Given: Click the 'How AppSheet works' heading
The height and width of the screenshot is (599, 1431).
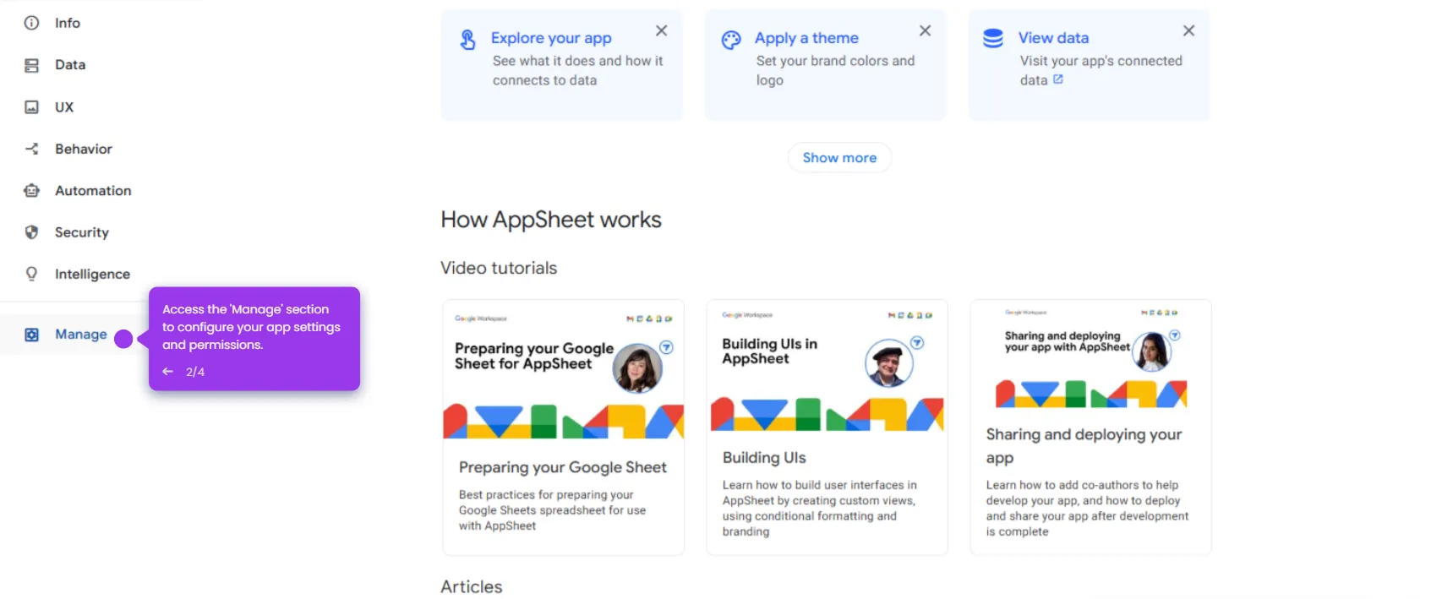Looking at the screenshot, I should (551, 220).
